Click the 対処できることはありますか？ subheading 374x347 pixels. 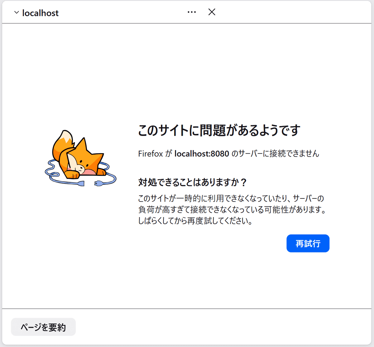point(193,182)
